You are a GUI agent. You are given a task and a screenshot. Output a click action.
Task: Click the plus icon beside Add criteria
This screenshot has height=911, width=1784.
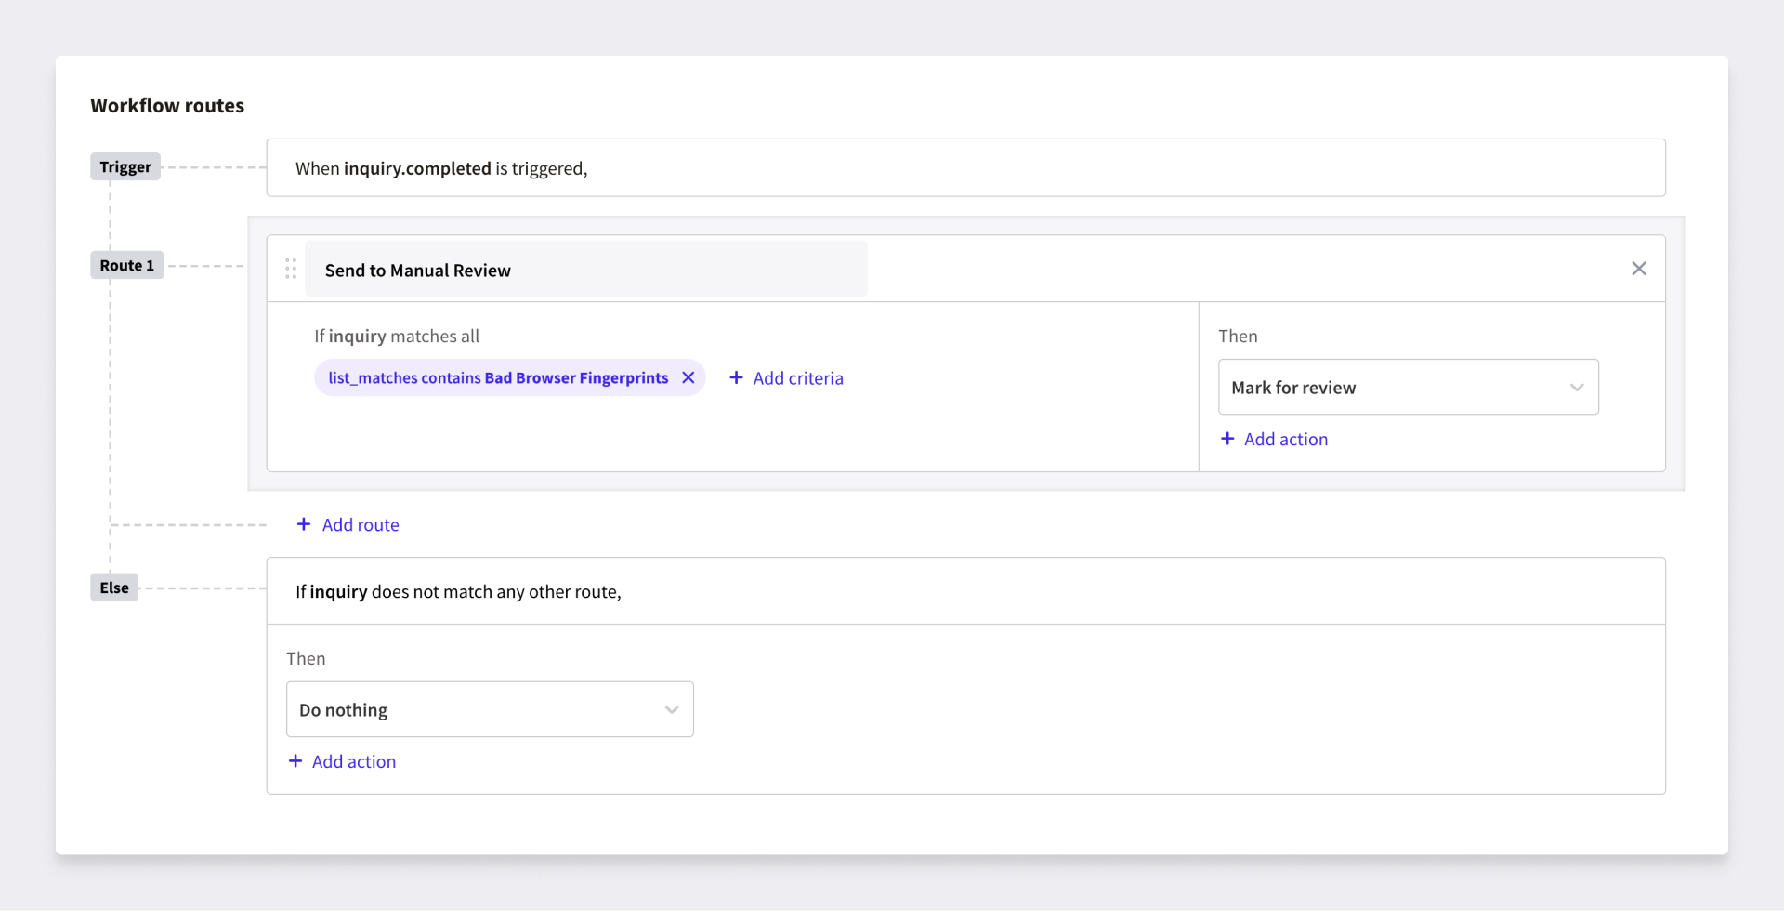pos(736,377)
